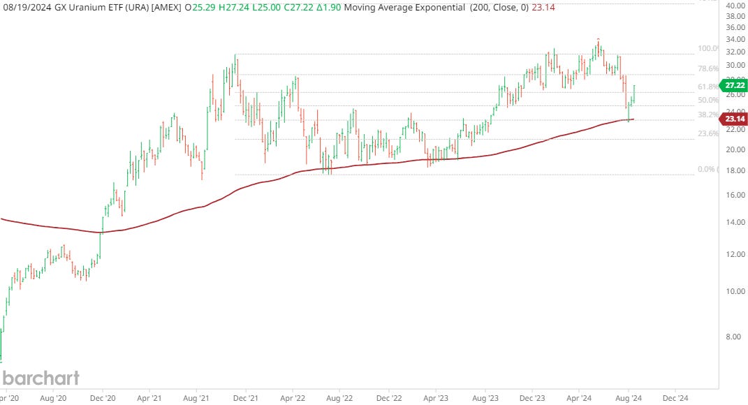Open the Moving Average Exponential indicator label
The width and height of the screenshot is (748, 405).
pyautogui.click(x=404, y=8)
